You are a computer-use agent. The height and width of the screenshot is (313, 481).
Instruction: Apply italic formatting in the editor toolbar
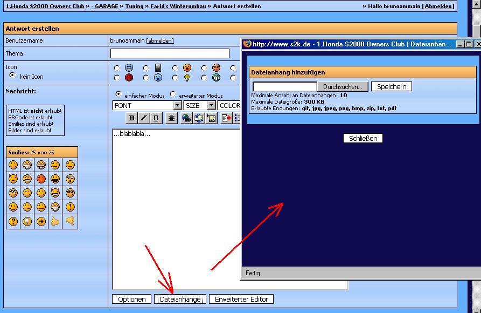click(144, 118)
